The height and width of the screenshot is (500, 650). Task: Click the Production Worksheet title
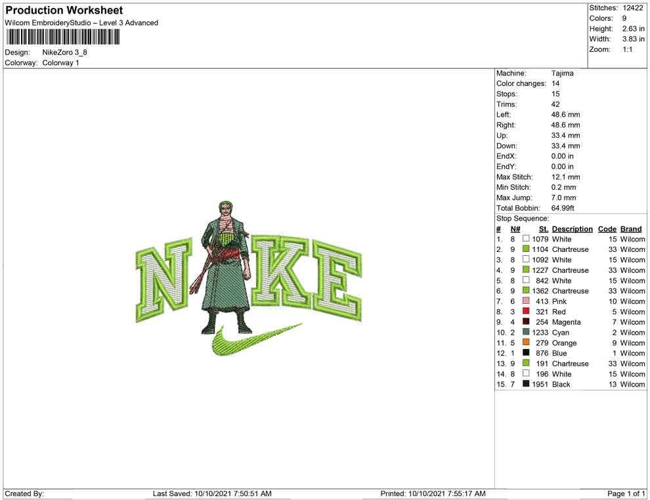point(64,10)
